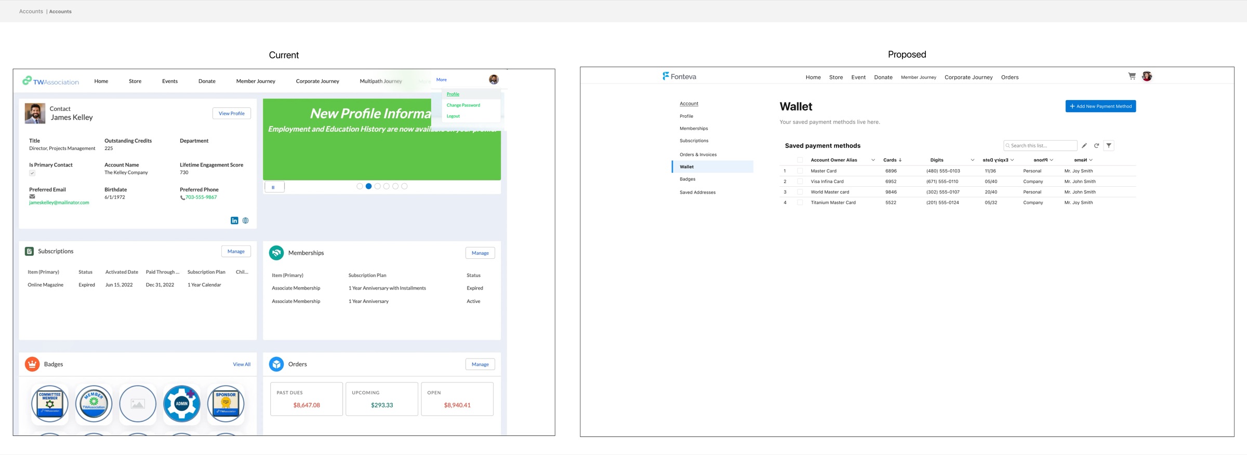This screenshot has width=1247, height=455.
Task: Click the pencil edit icon beside the search box
Action: [x=1084, y=146]
